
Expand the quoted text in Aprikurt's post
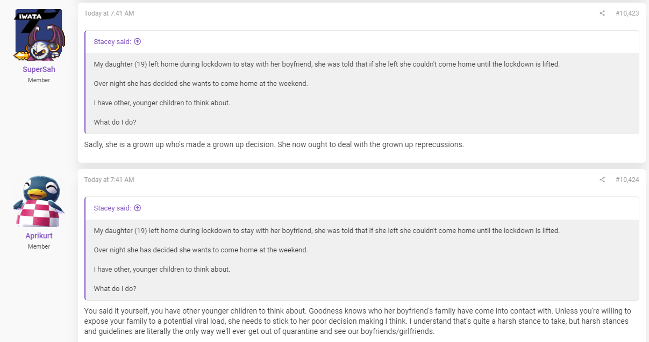[x=362, y=260]
